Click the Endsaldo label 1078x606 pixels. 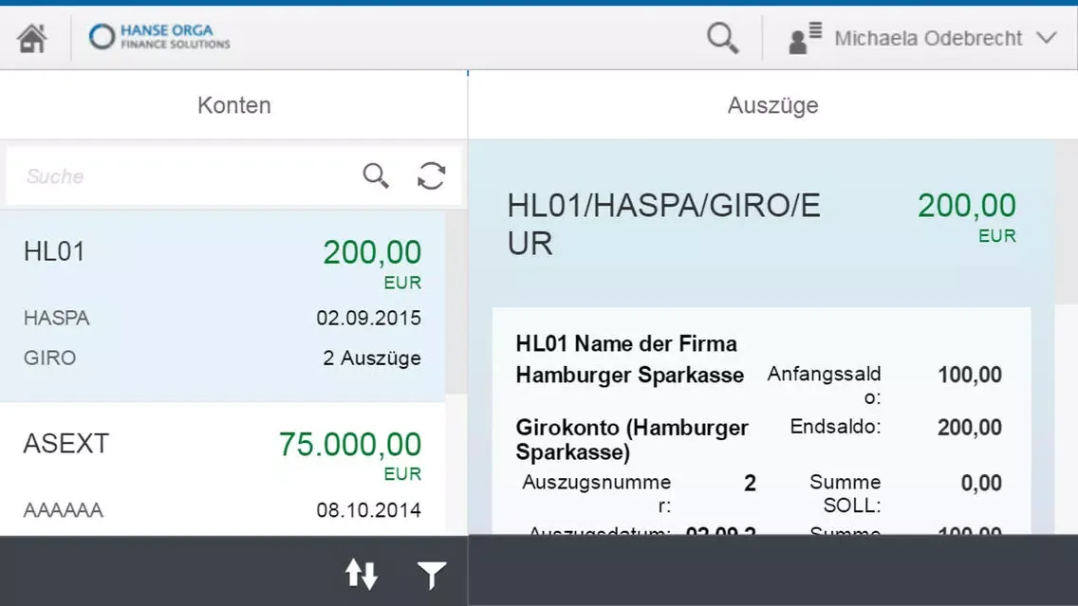[x=835, y=427]
